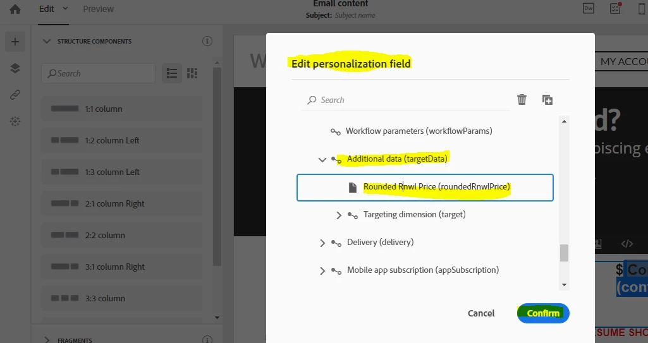Viewport: 648px width, 343px height.
Task: Expand Mobile app subscription node
Action: coord(322,271)
